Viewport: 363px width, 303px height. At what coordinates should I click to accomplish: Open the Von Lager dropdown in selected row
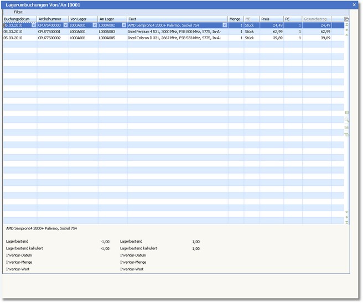click(x=95, y=25)
